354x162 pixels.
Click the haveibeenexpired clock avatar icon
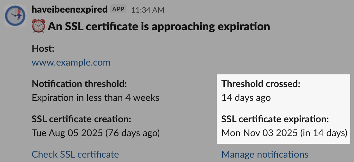click(x=15, y=15)
